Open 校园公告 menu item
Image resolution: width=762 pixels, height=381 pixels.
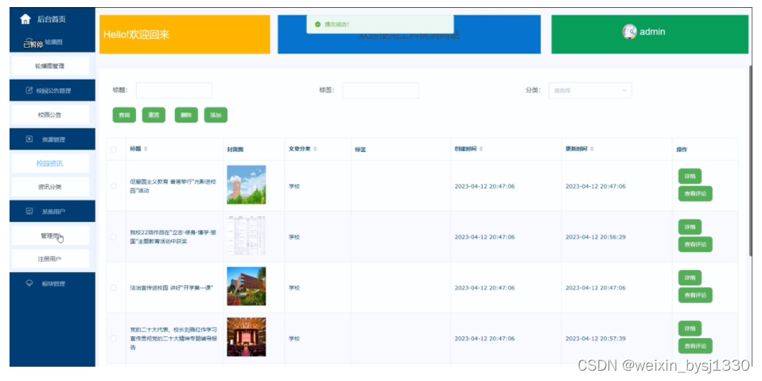[50, 115]
